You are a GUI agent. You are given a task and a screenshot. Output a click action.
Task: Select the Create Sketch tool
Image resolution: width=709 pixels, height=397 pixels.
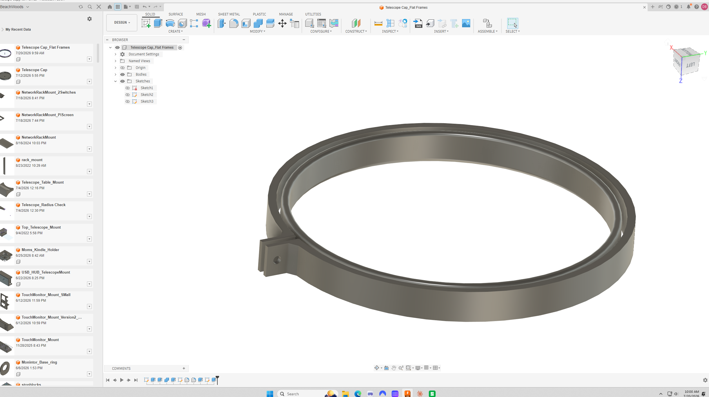pyautogui.click(x=146, y=23)
